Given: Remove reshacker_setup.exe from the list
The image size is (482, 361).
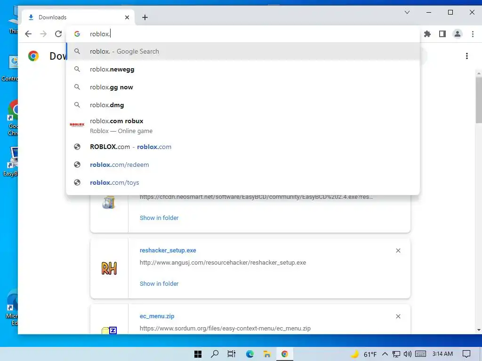Looking at the screenshot, I should [398, 251].
